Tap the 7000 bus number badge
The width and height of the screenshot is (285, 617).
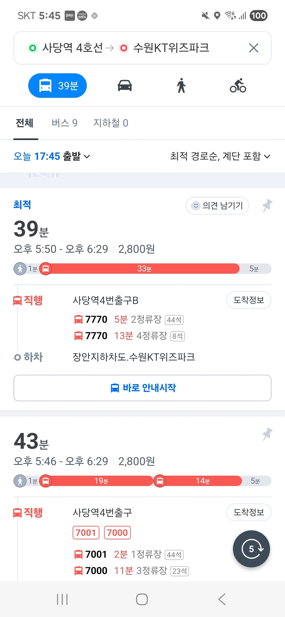(x=117, y=533)
